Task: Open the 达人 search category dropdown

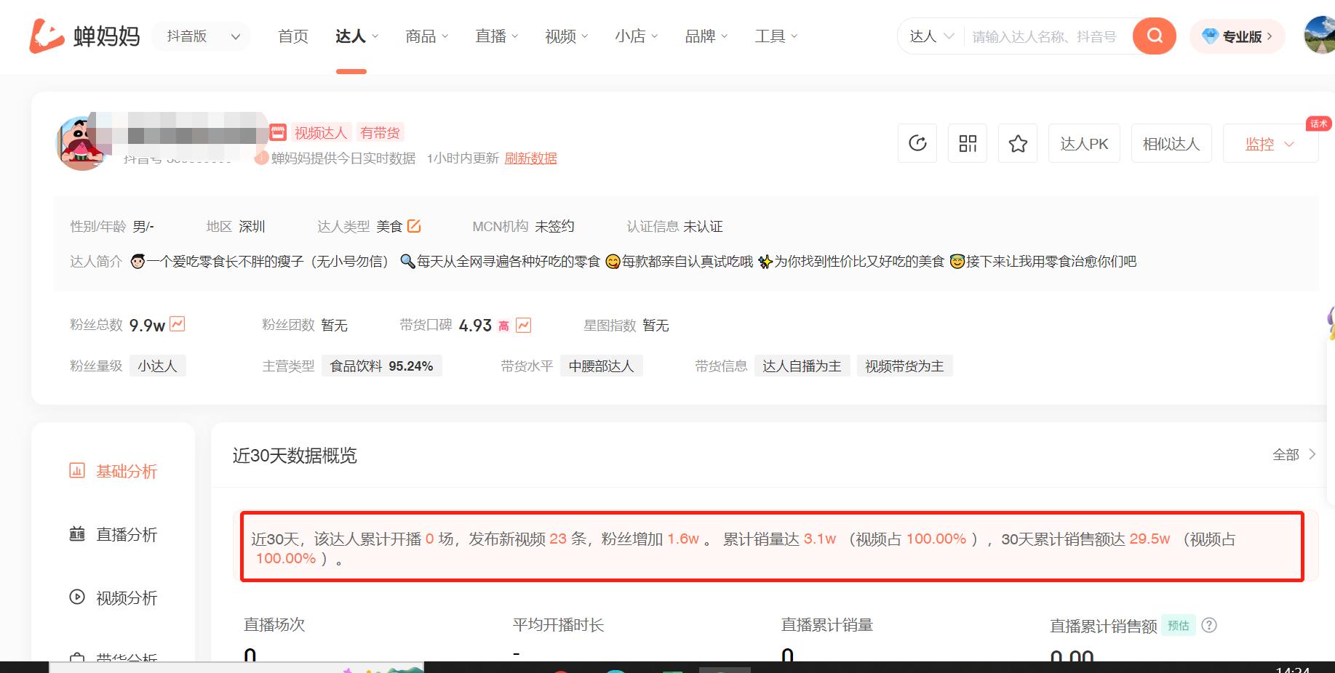Action: tap(930, 36)
